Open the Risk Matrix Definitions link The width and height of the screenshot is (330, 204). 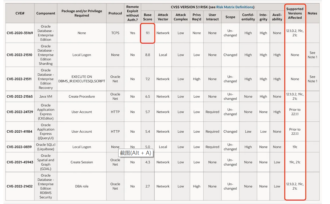[235, 7]
